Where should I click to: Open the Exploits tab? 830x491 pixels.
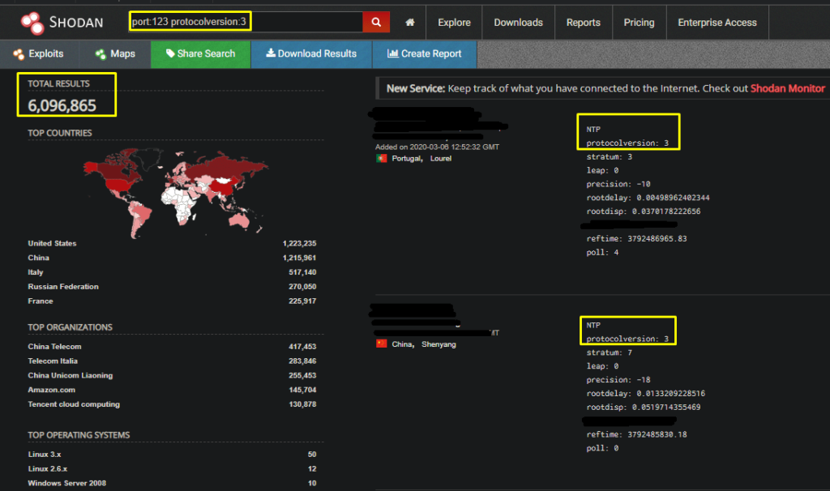tap(39, 54)
